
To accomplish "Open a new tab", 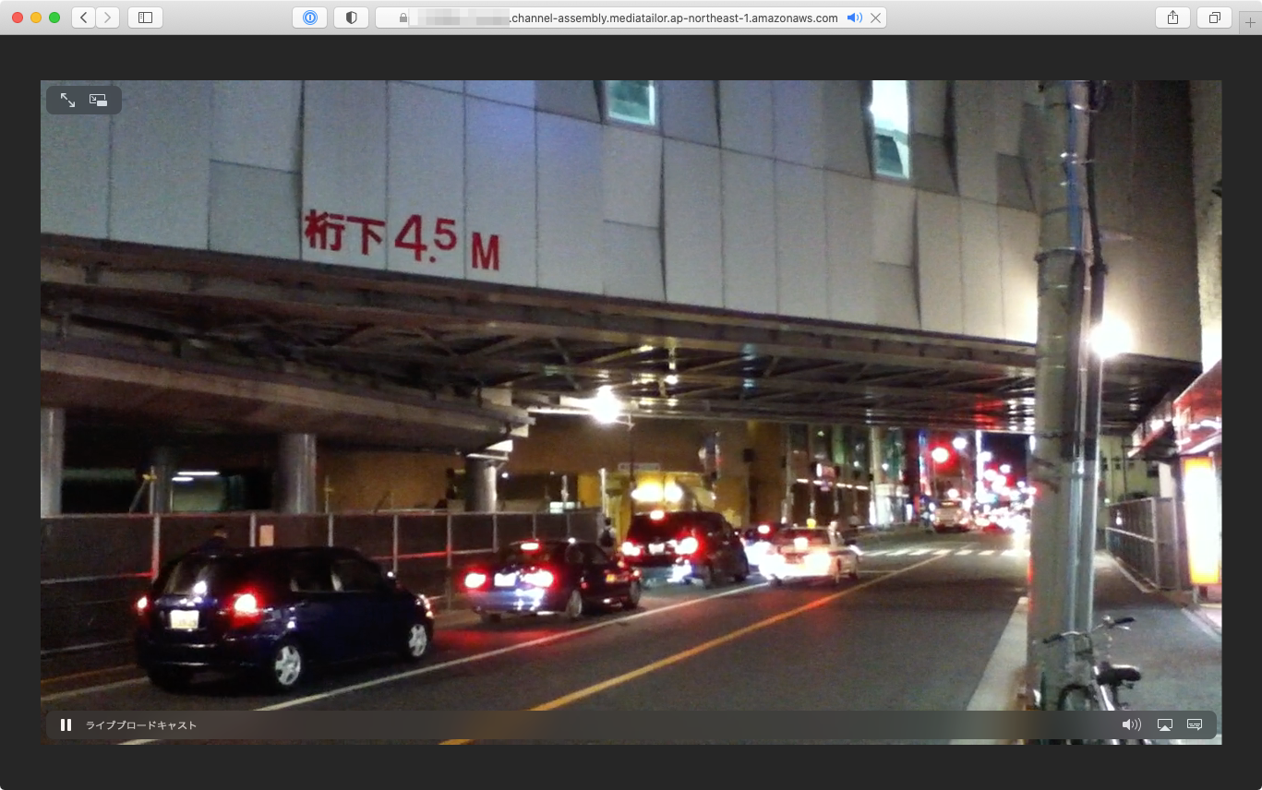I will 1250,23.
